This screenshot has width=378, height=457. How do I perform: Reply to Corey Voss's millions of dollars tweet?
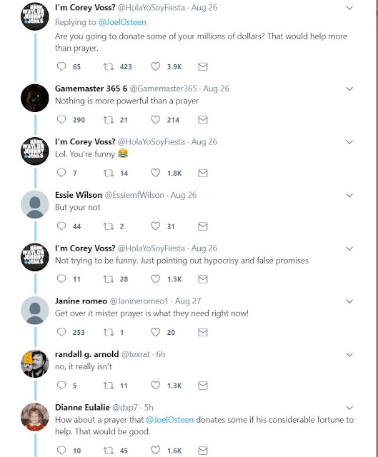[x=61, y=66]
